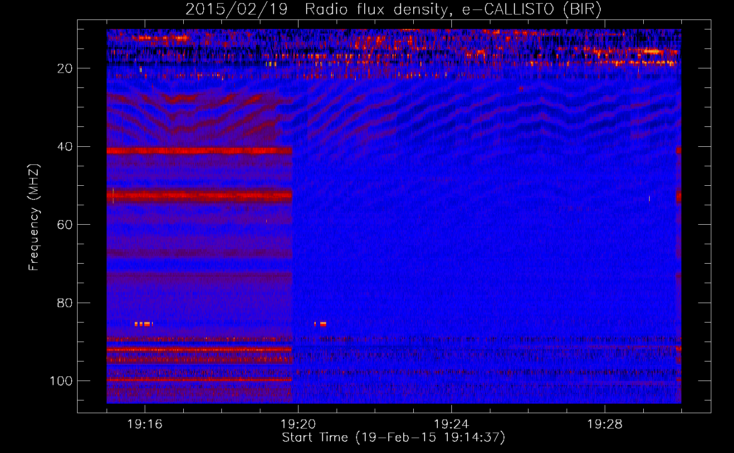Select the 60 frequency tick label

pos(65,225)
